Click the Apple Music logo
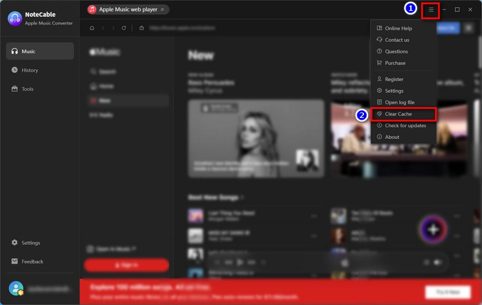Screen dimensions: 482x305 104,52
